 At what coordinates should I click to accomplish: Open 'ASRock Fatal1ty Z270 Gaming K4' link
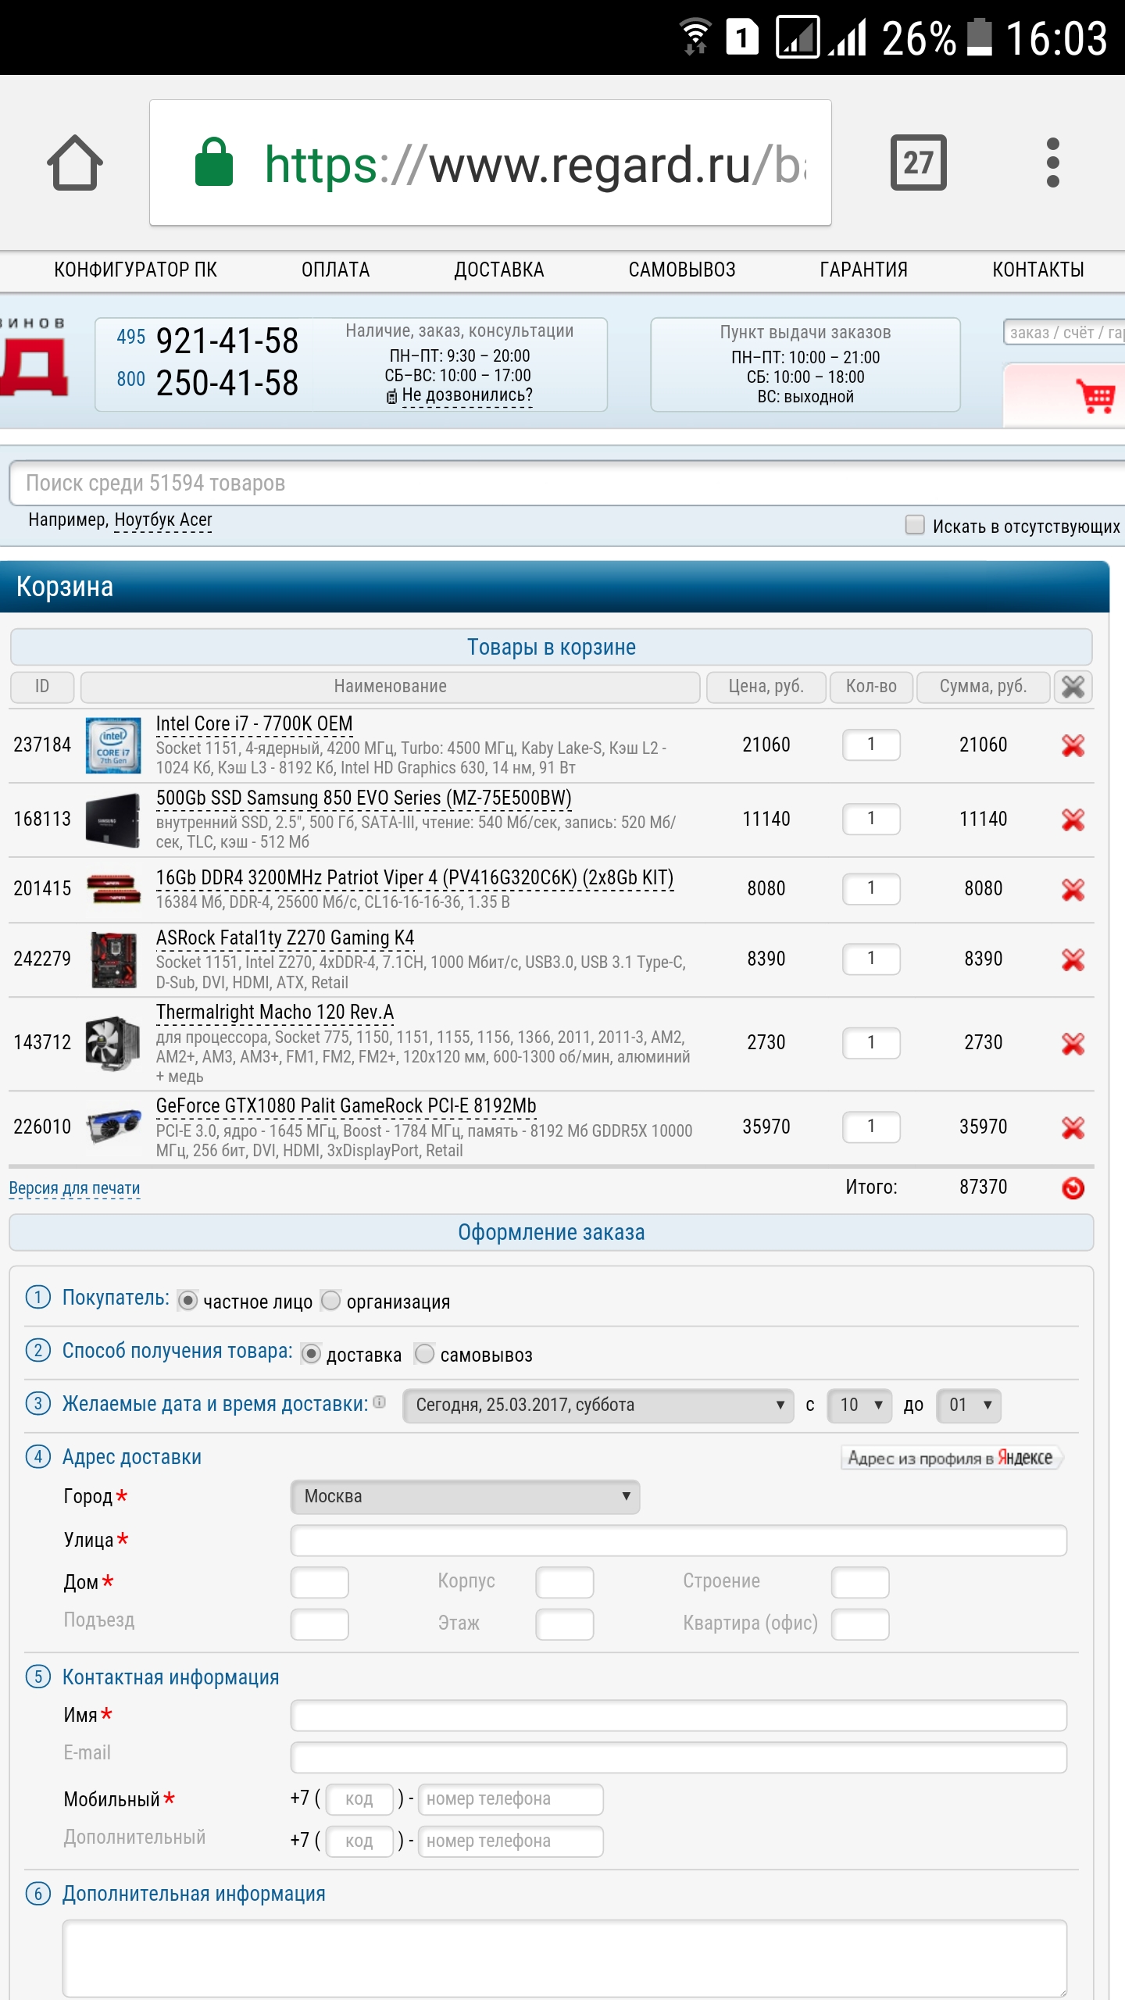point(285,938)
